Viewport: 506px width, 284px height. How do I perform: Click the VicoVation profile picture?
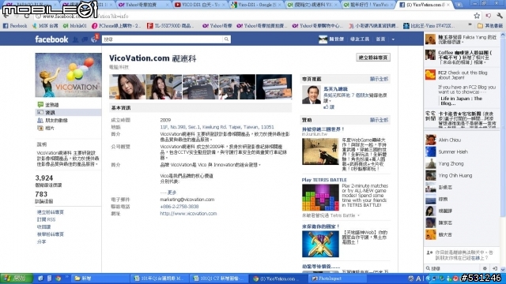tap(68, 75)
